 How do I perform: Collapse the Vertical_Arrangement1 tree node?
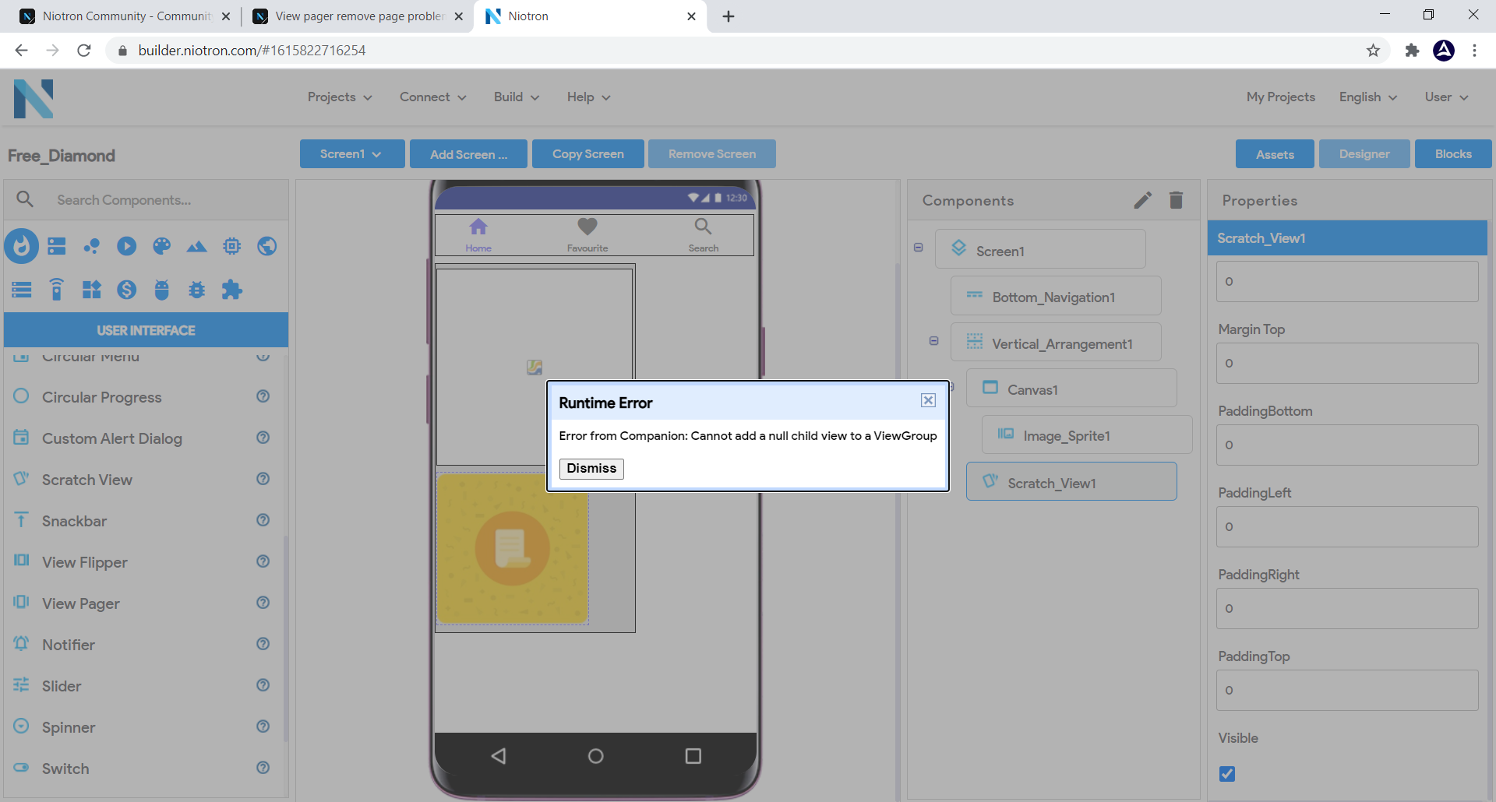[934, 341]
